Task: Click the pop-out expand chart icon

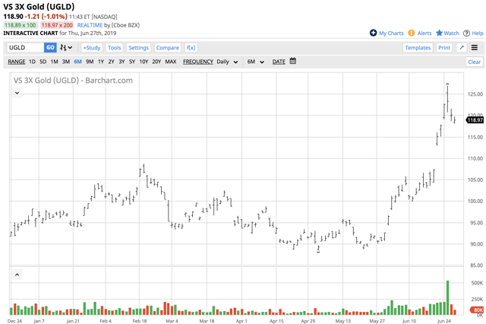Action: tap(462, 47)
